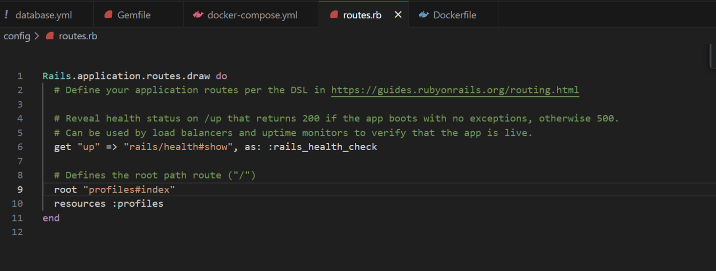Open the guides.rubyonrails.org routing link

[x=455, y=90]
